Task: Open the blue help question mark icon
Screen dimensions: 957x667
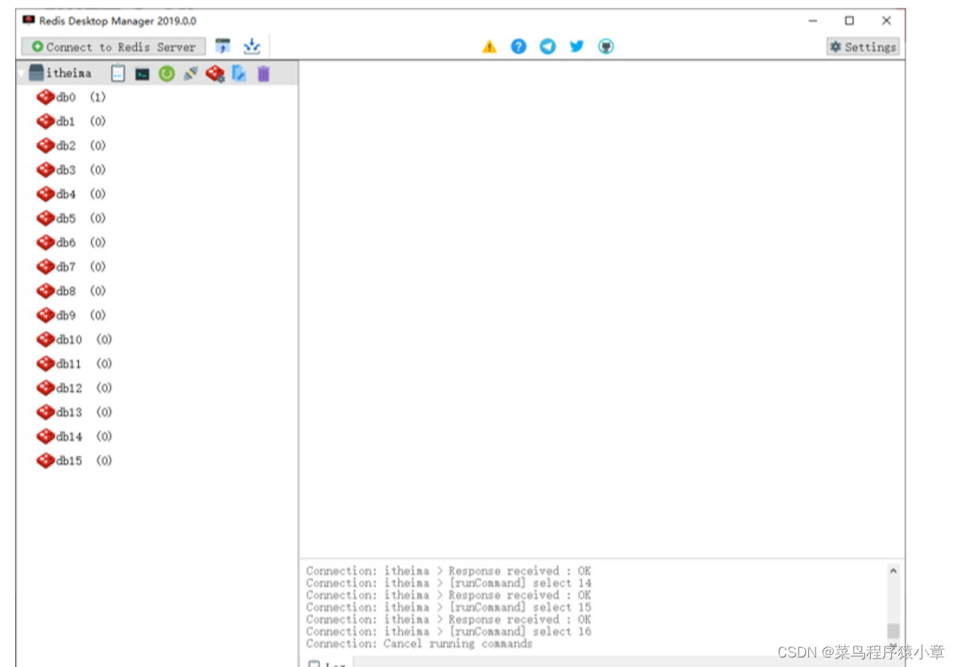Action: coord(518,47)
